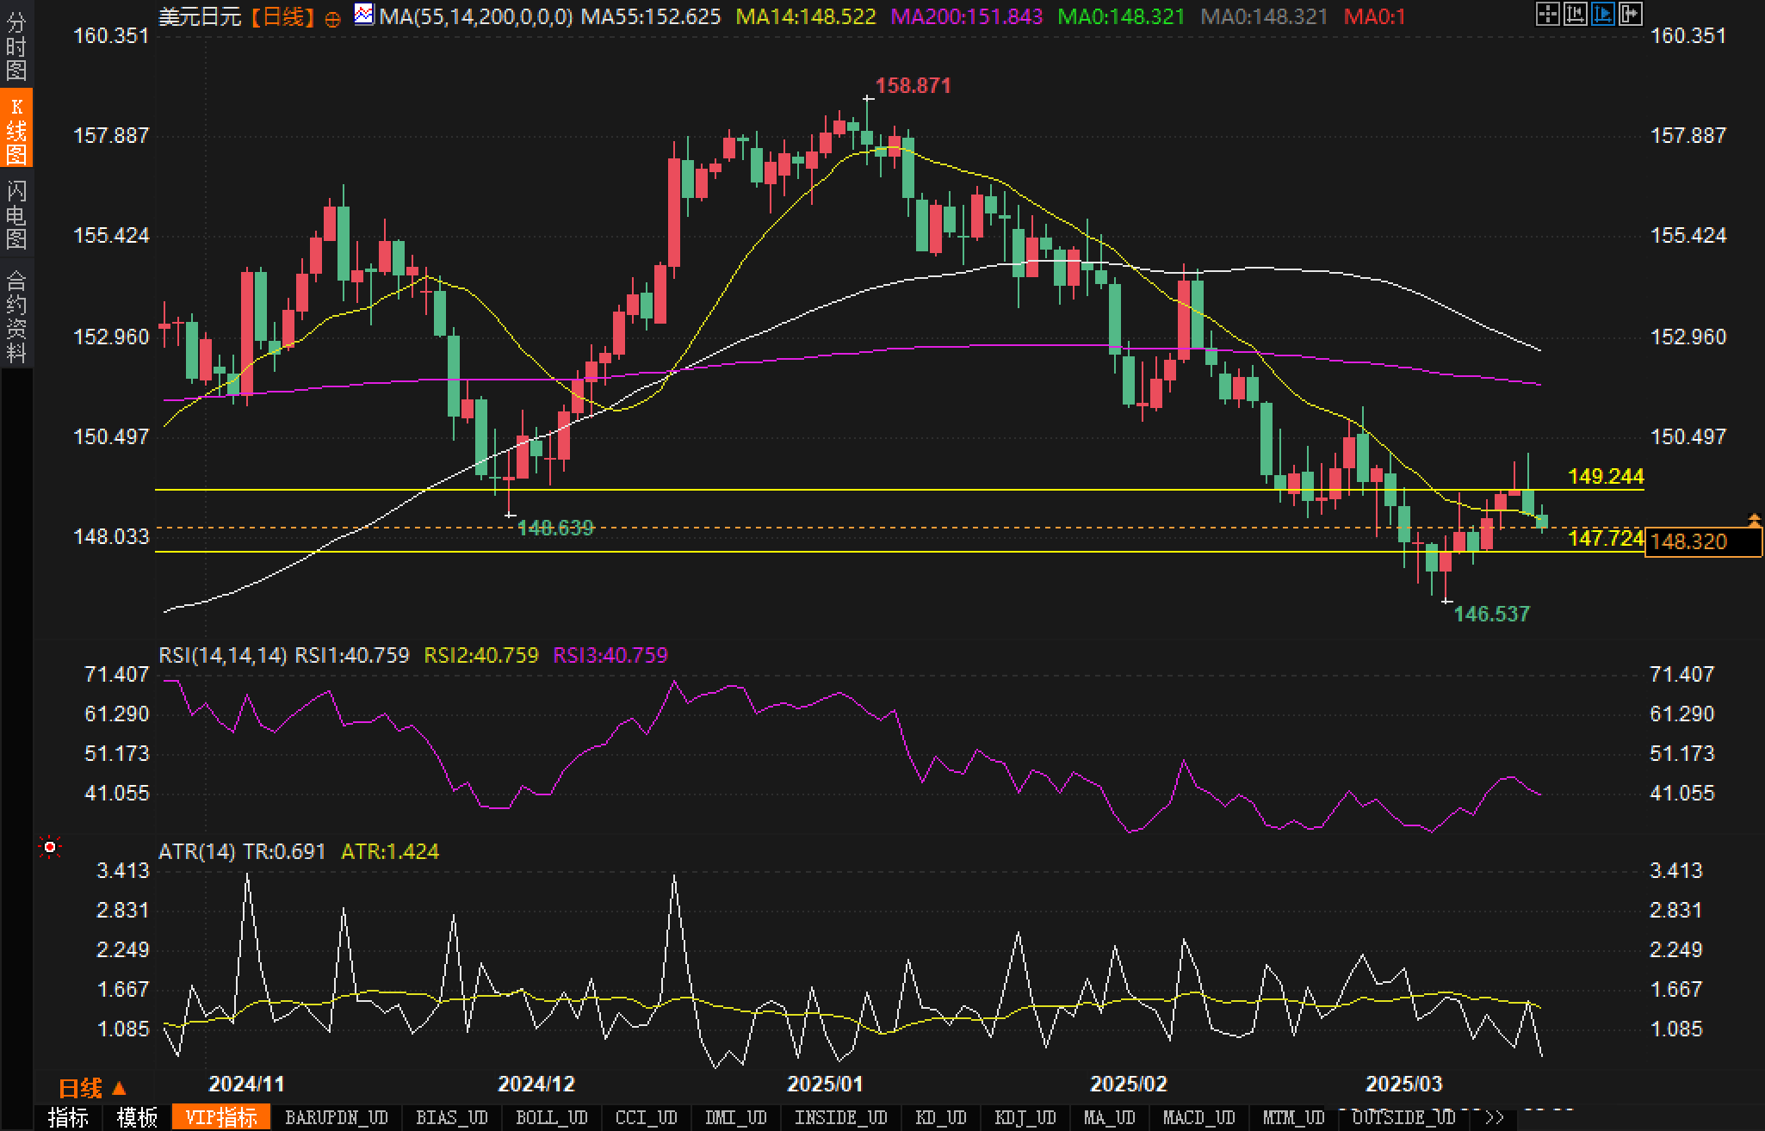Select the INSIDE_UD indicator

(840, 1117)
